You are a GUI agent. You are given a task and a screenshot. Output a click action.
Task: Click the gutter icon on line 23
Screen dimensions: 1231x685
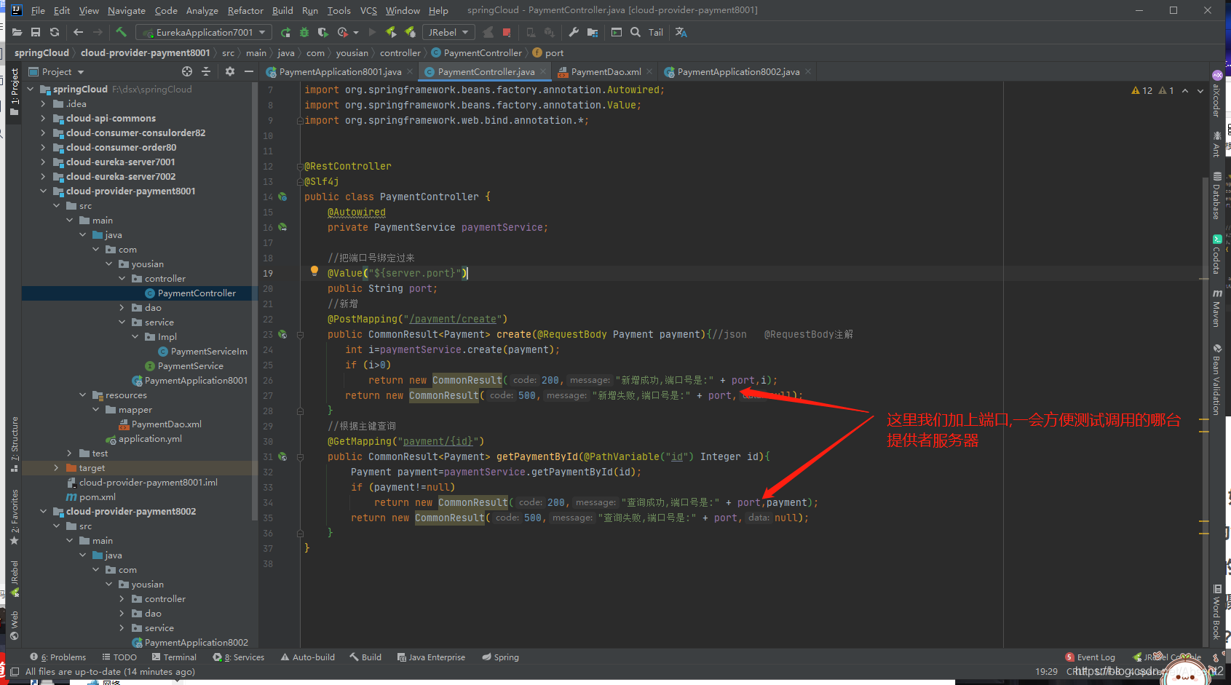click(282, 334)
